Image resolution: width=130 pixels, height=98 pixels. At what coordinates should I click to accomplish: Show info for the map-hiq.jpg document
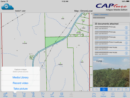point(126,48)
